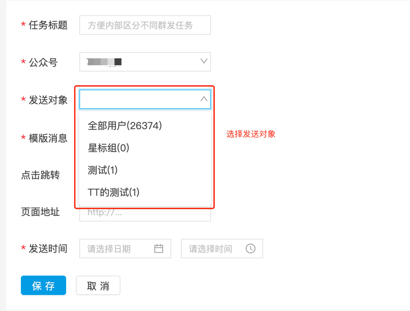
Task: Pick 测试(1) as recipient group
Action: click(x=103, y=170)
